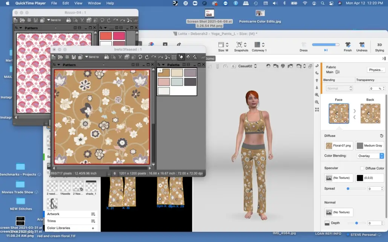Click the Floral-07.png diffuse texture button
The height and width of the screenshot is (242, 388).
[339, 145]
